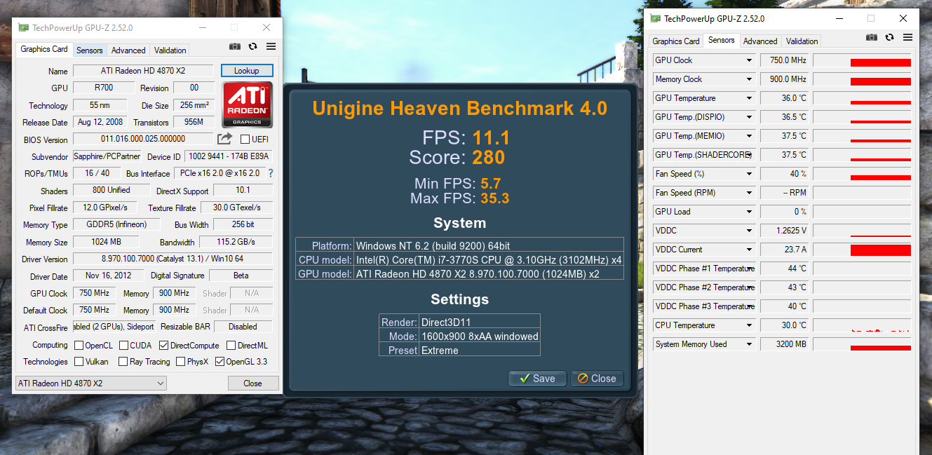Take screenshot in left GPU-Z window
This screenshot has width=932, height=455.
click(x=234, y=46)
